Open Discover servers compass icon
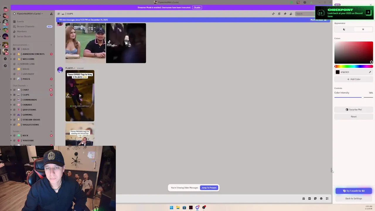375x211 pixels. click(x=5, y=66)
